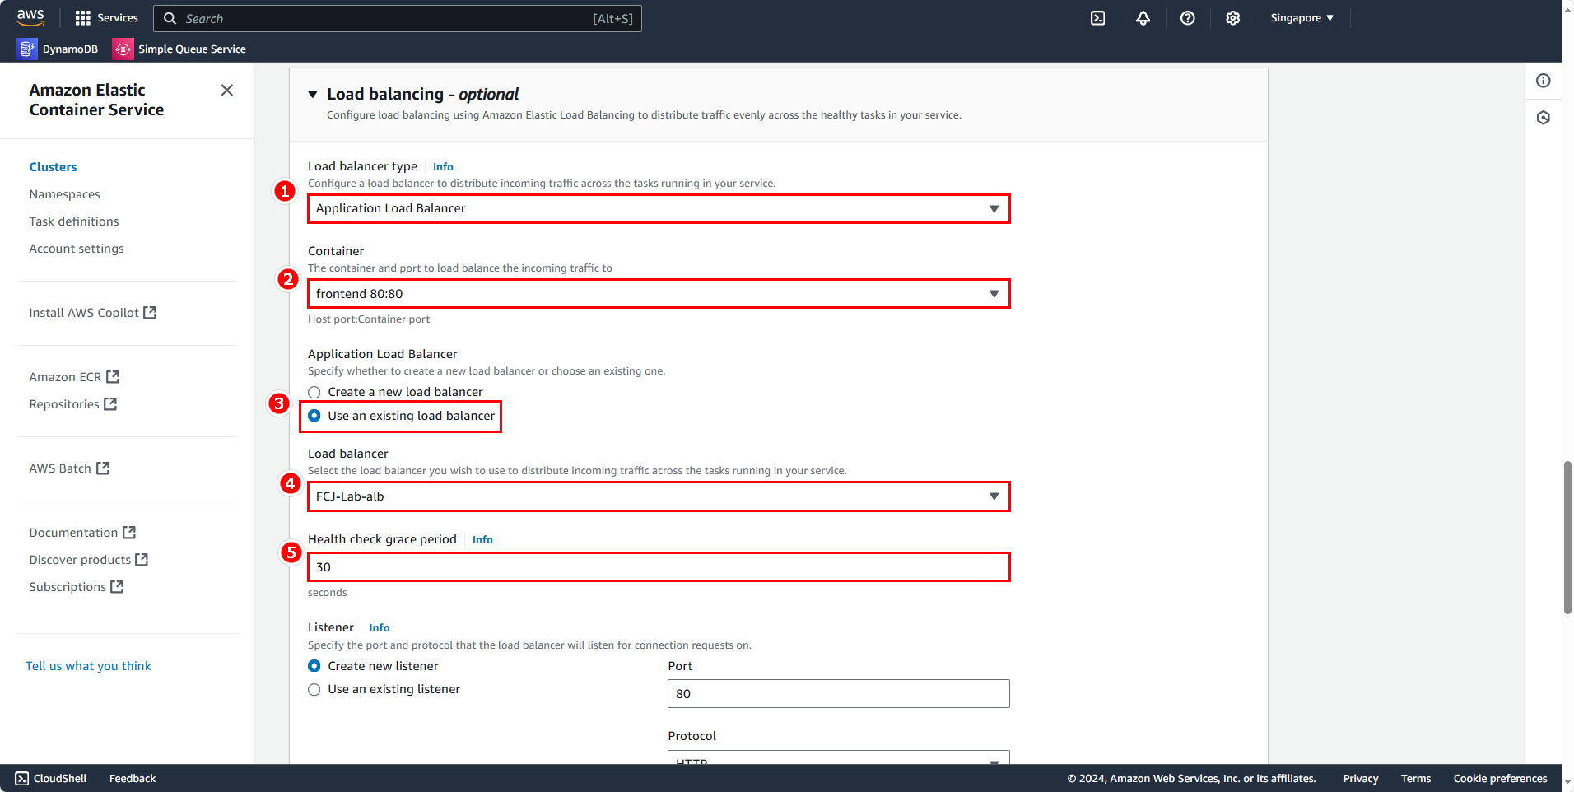Open the settings gear icon
The height and width of the screenshot is (792, 1574).
[x=1232, y=18]
